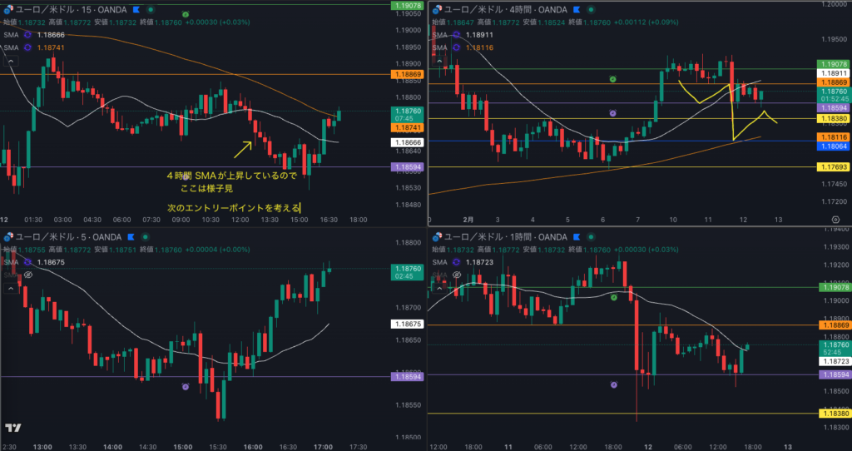This screenshot has width=852, height=451.
Task: Click the yellow 1.18380 price label on 4-hour chart
Action: [833, 119]
